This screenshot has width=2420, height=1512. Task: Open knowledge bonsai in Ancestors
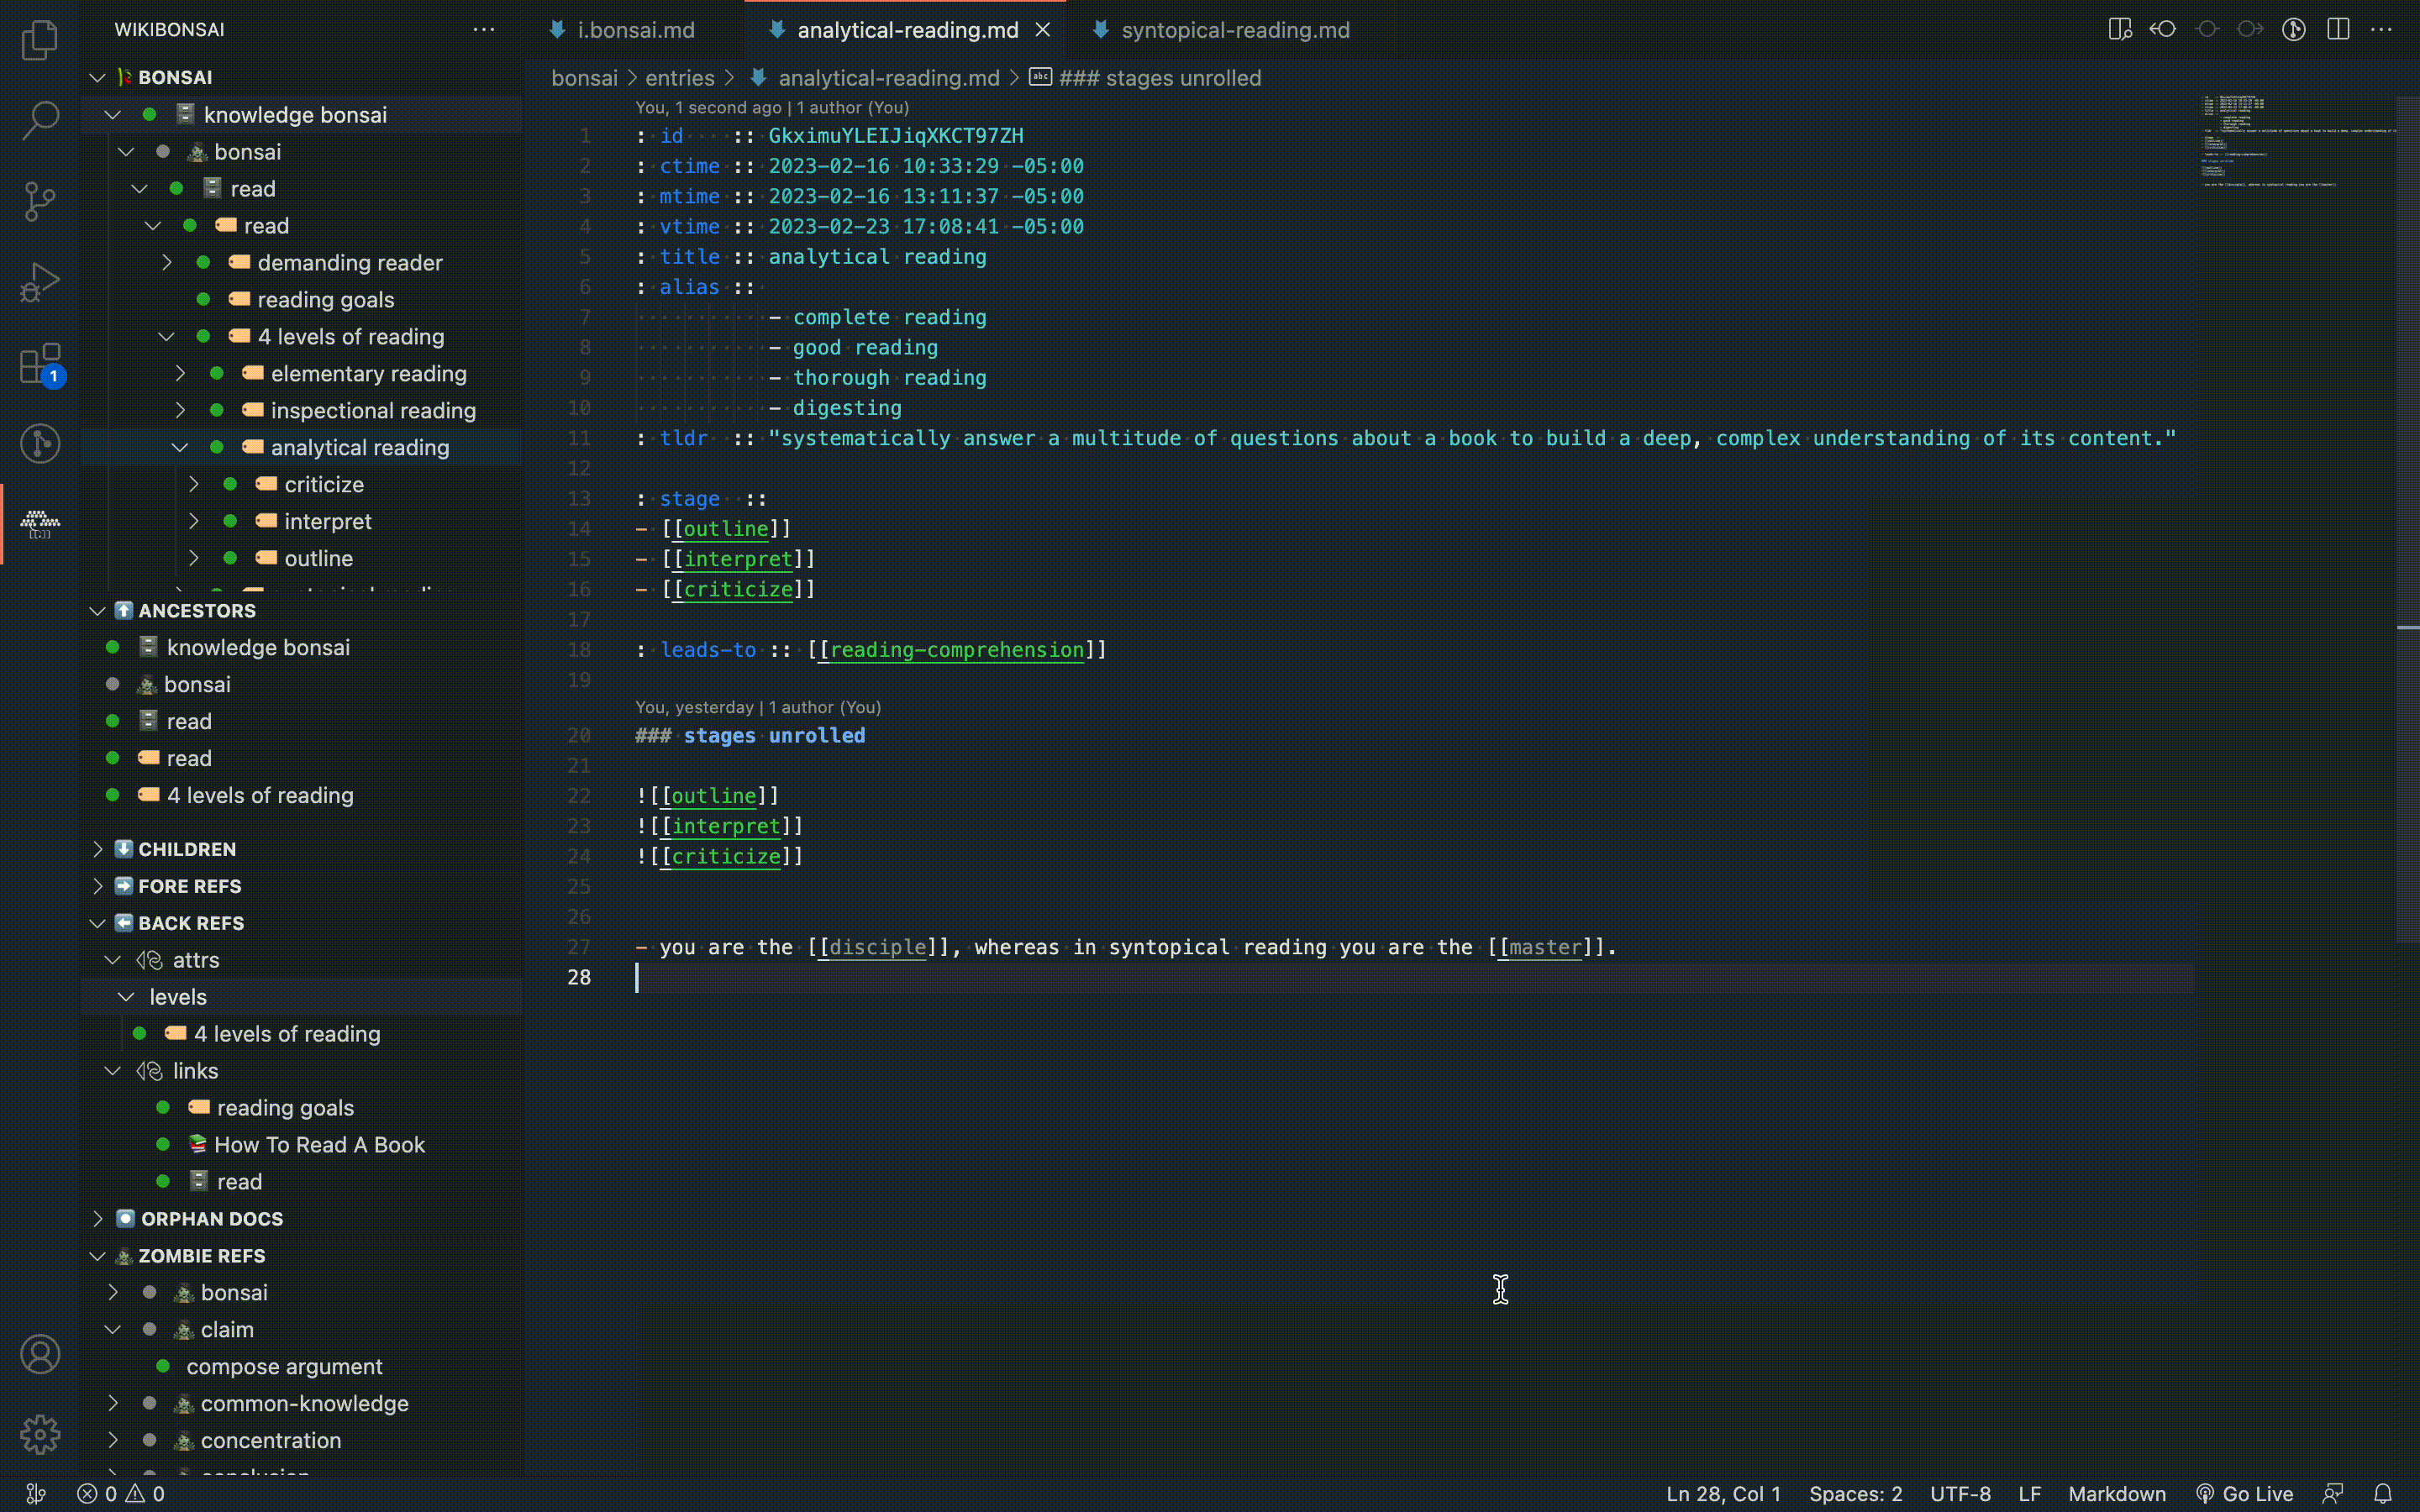[x=302, y=647]
